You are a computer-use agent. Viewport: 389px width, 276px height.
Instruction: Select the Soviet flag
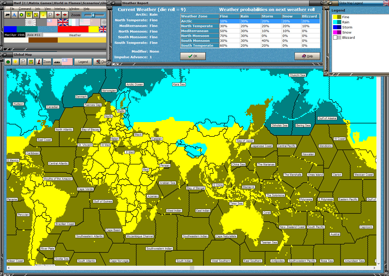tap(95, 22)
